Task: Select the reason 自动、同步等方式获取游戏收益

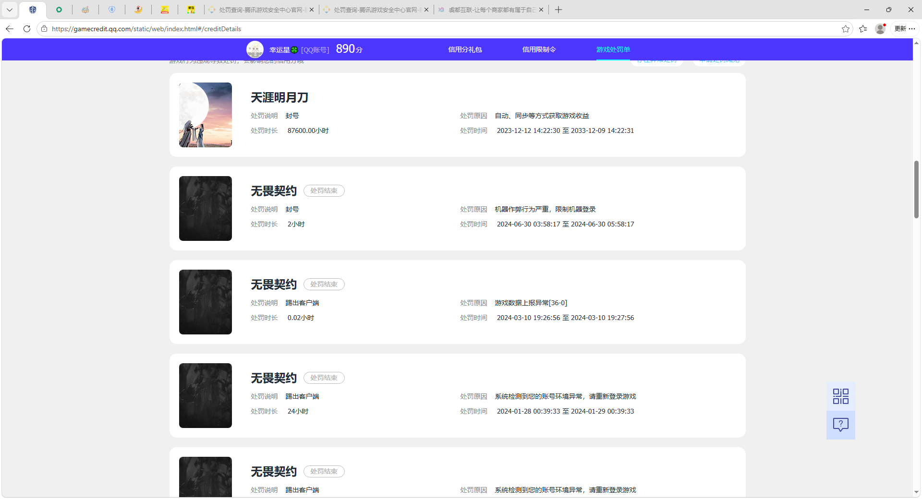Action: pyautogui.click(x=542, y=116)
